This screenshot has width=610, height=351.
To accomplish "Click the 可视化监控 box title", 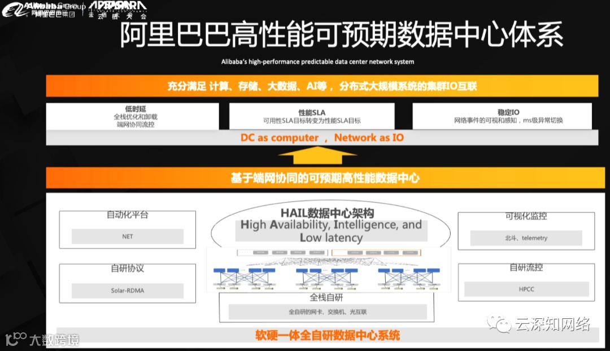I will [x=526, y=216].
